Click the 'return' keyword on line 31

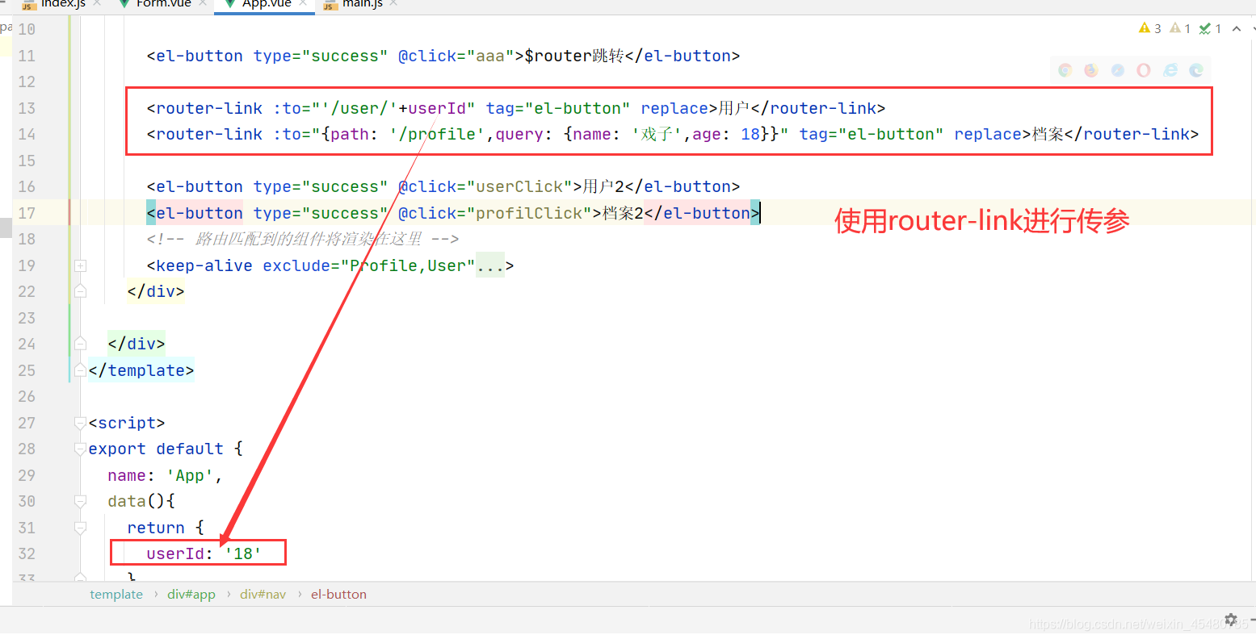(156, 528)
